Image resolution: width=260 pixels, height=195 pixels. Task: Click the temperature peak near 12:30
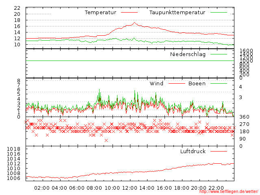134,23
